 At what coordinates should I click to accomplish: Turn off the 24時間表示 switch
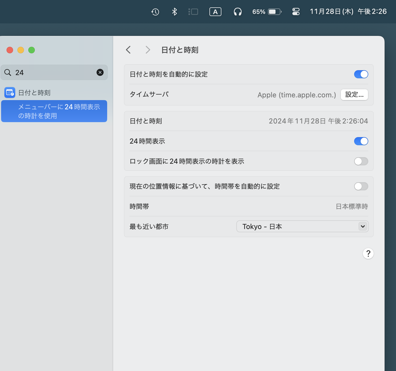coord(361,141)
